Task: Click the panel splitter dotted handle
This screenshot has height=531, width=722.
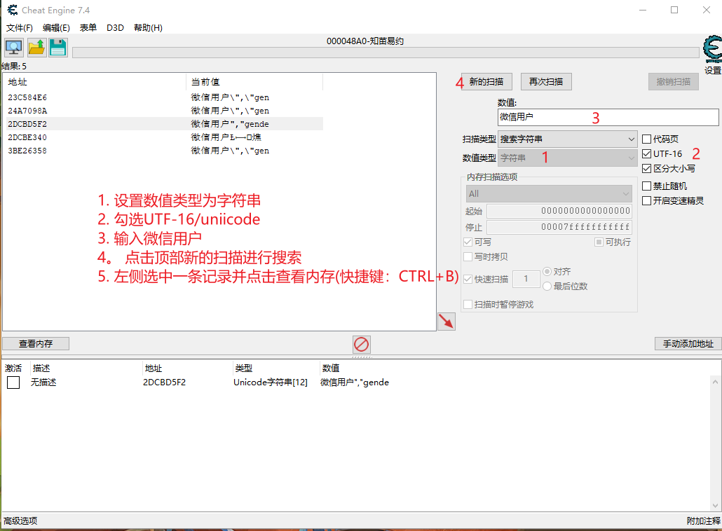Action: [362, 357]
